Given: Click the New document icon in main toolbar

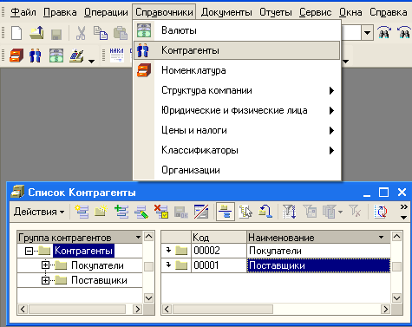Looking at the screenshot, I should pos(16,33).
